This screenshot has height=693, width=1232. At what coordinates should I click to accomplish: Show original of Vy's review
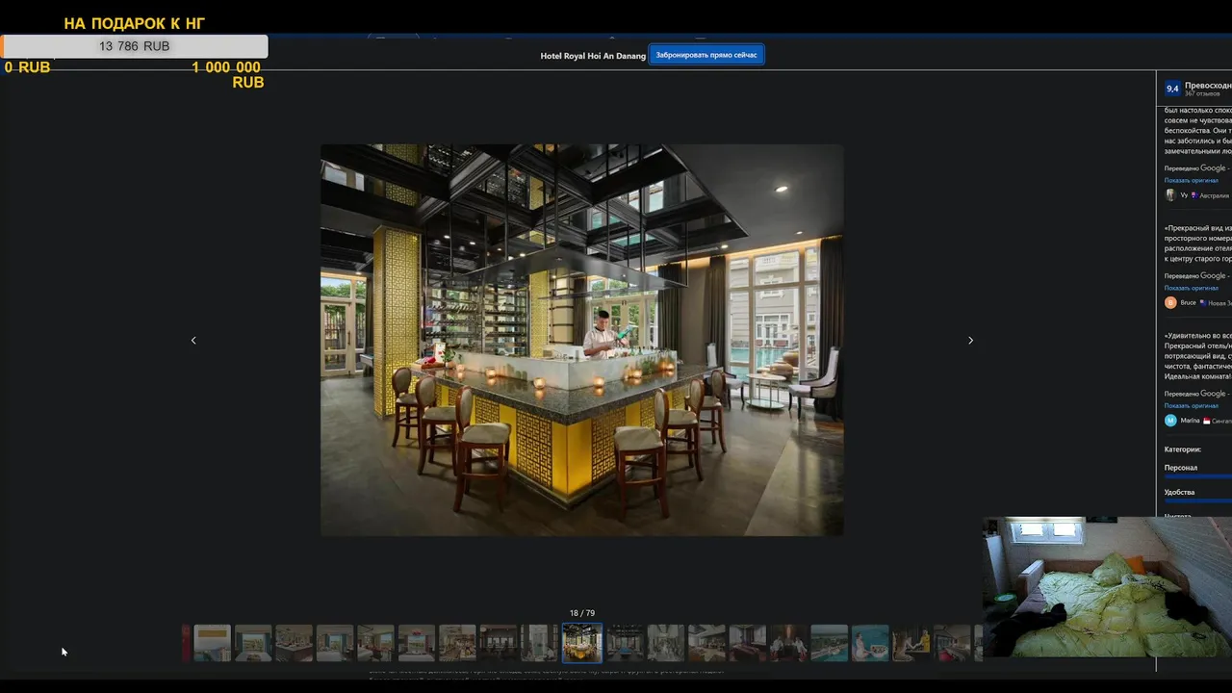(x=1191, y=180)
